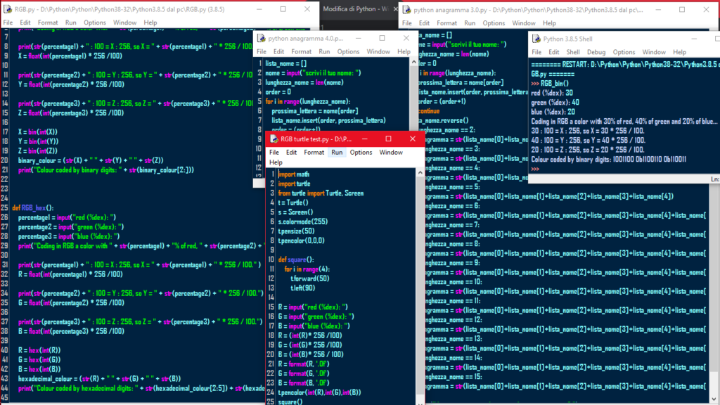Image resolution: width=720 pixels, height=405 pixels.
Task: Click 'lista_nome = []' line in anagramma 4.0
Action: (x=285, y=63)
